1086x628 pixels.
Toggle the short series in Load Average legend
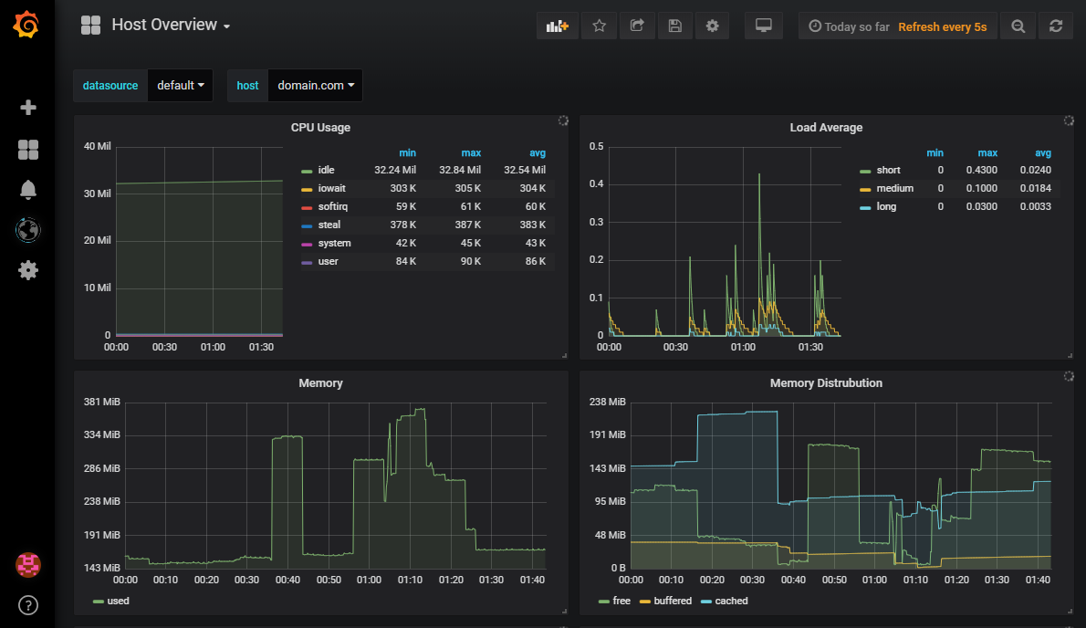click(x=887, y=170)
